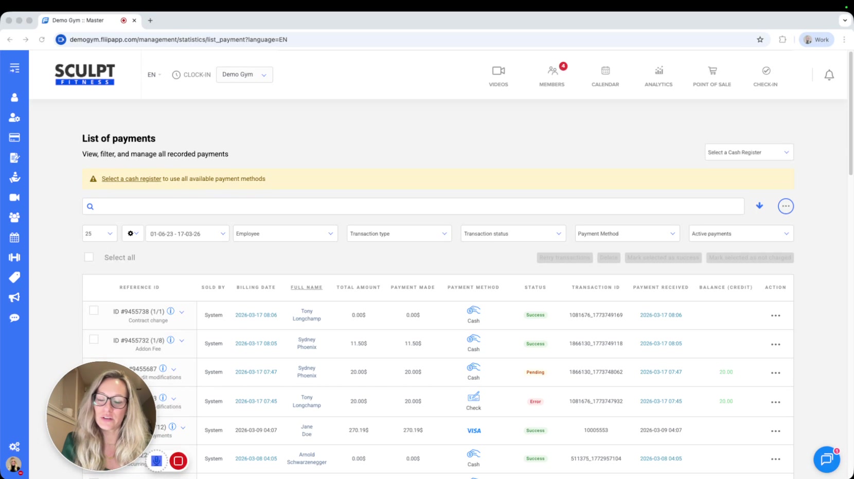854x479 pixels.
Task: Click the 'Select a cash register' link
Action: [131, 179]
